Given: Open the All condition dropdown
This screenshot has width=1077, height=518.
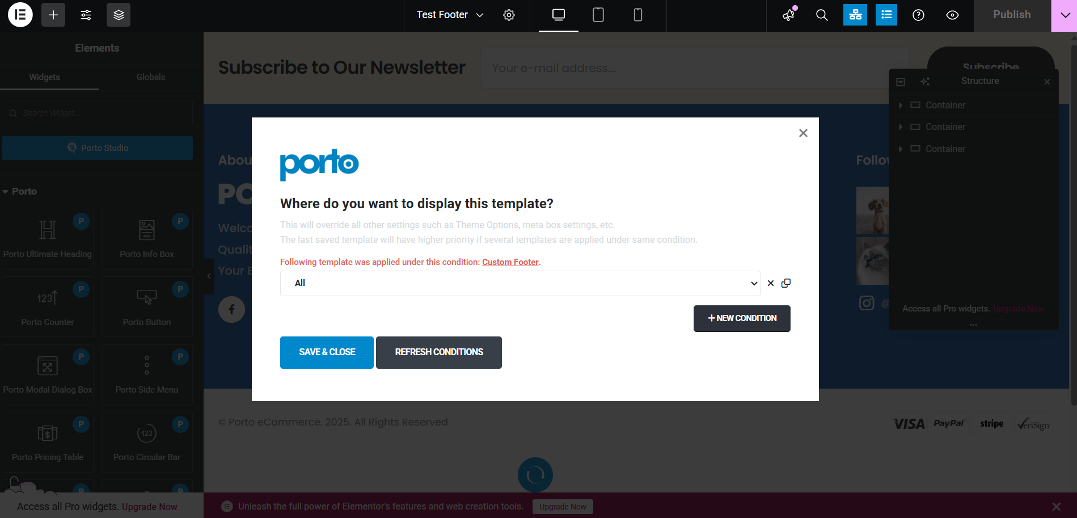Looking at the screenshot, I should (x=520, y=283).
